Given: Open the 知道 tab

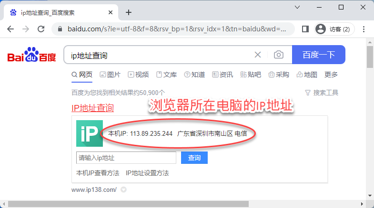Looking at the screenshot, I should (195, 75).
